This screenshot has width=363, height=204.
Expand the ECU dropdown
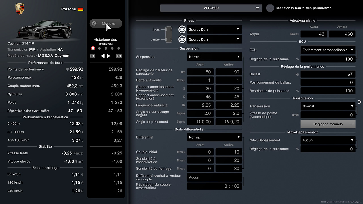click(x=328, y=50)
